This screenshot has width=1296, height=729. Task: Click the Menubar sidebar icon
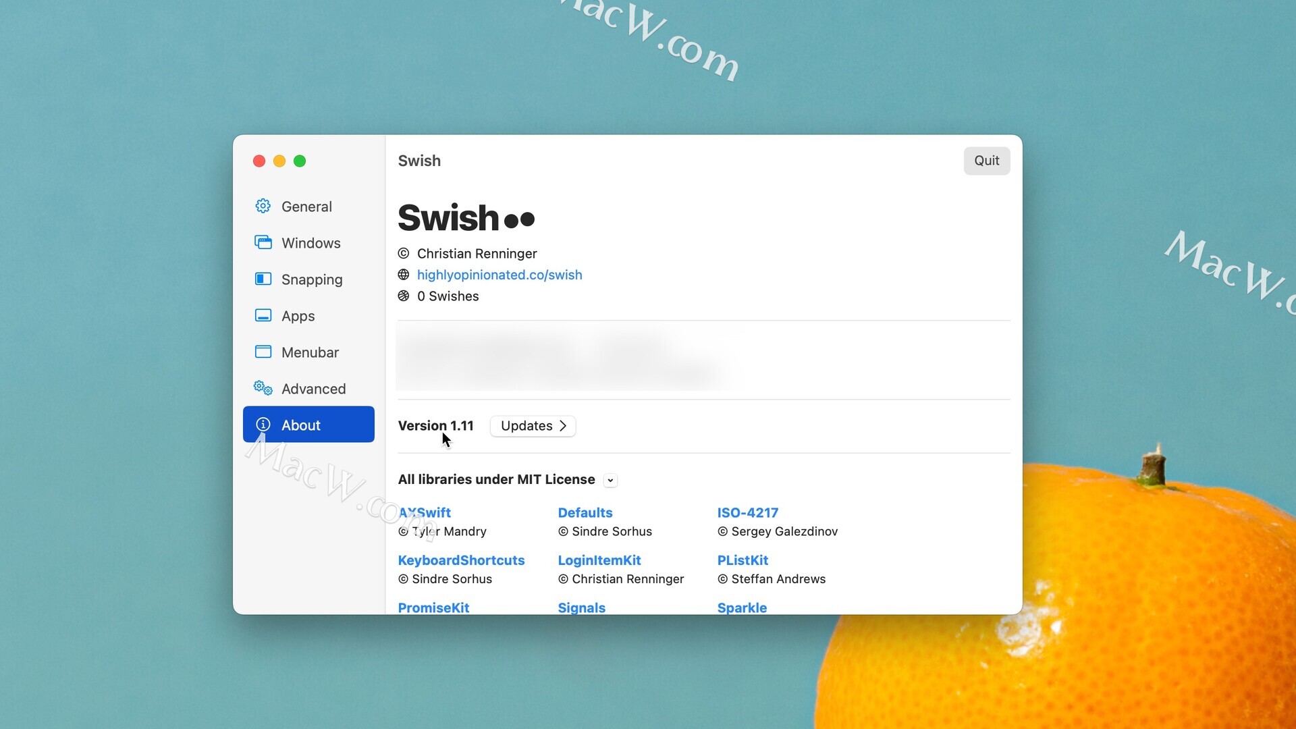pos(263,352)
